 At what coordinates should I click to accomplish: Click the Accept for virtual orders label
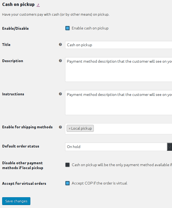[x=24, y=183]
